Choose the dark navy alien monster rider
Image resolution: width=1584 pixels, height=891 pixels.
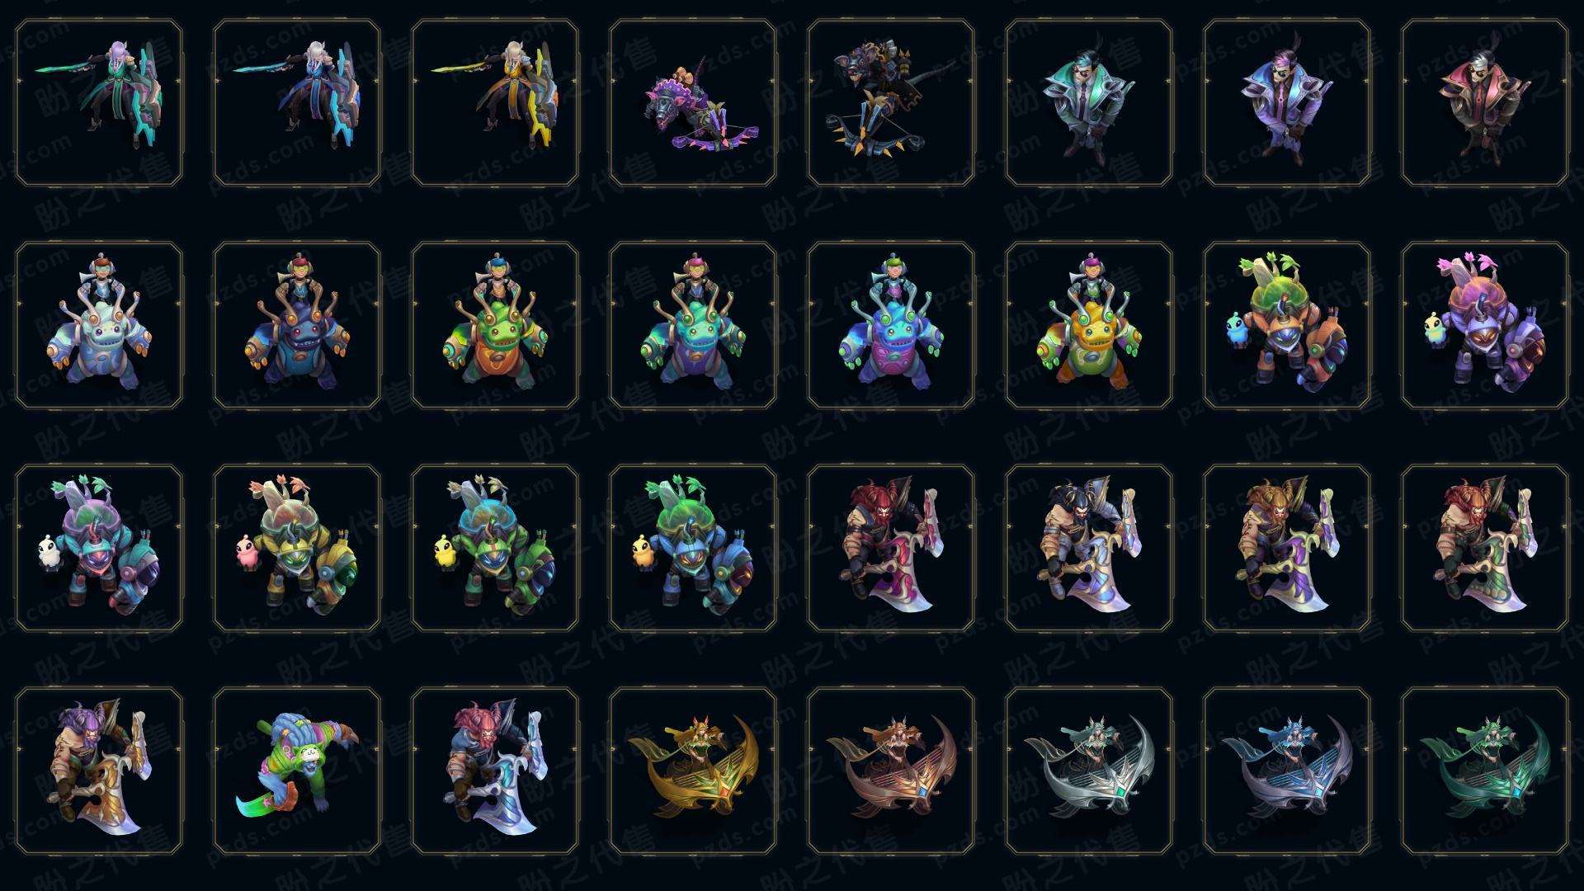point(297,326)
